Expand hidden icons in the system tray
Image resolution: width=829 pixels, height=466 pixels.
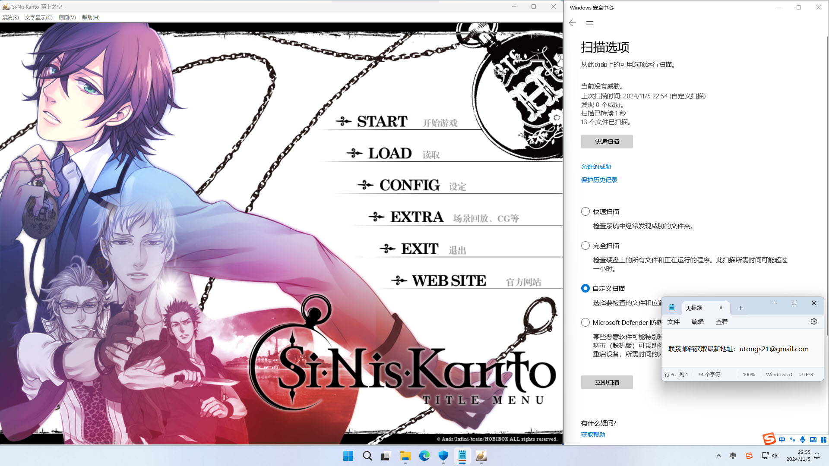[x=718, y=456]
